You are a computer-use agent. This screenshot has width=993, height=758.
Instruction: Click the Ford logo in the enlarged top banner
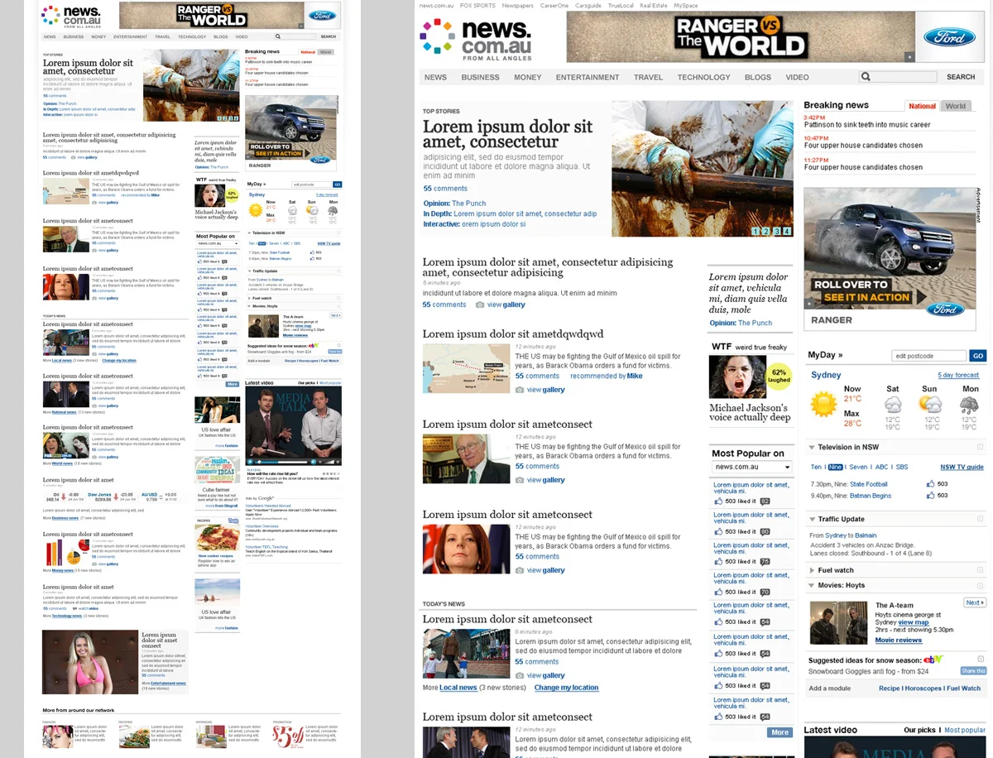[949, 37]
